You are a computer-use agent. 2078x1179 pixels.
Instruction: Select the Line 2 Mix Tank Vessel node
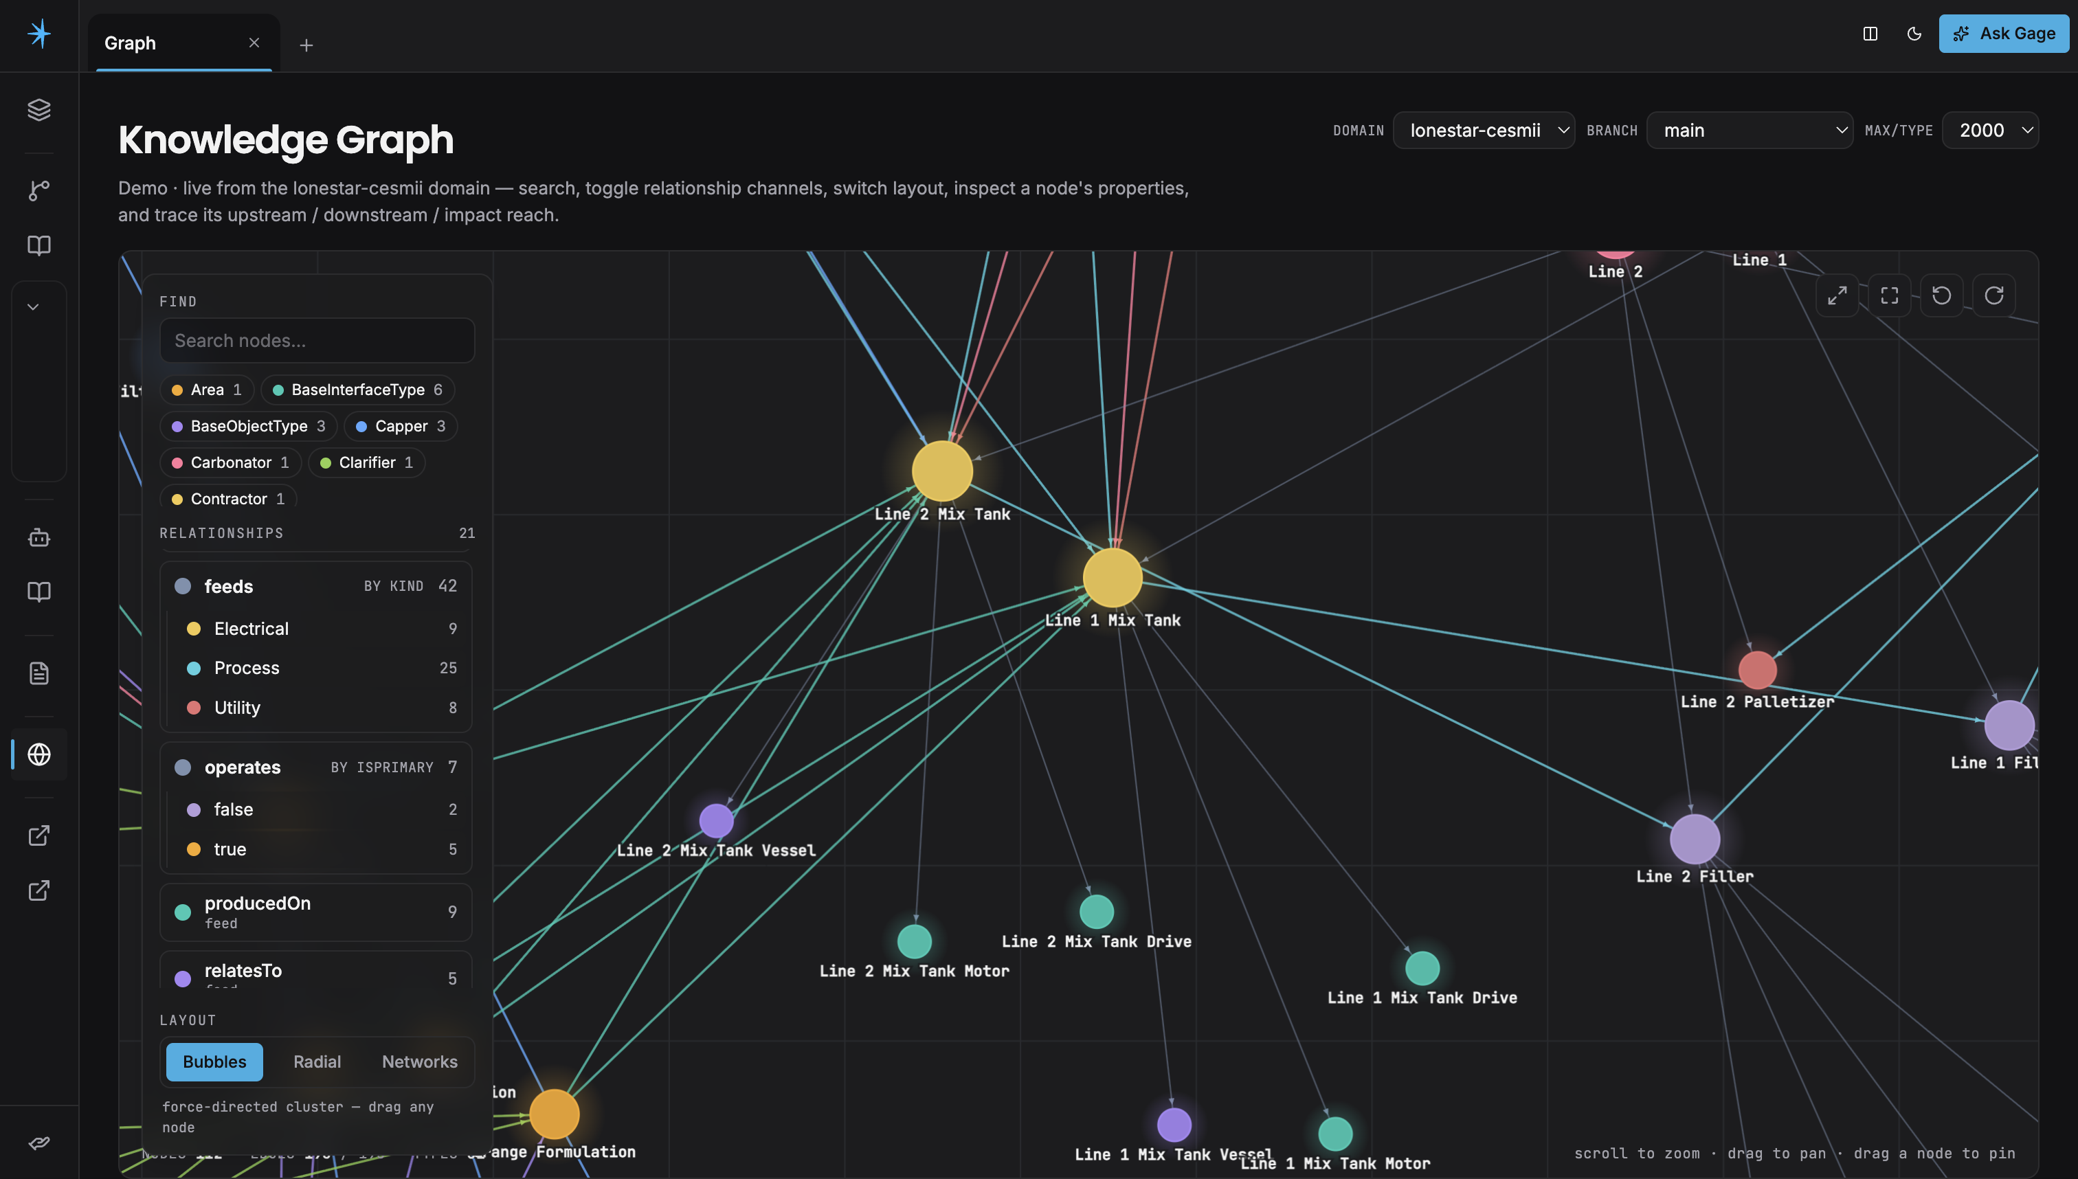tap(717, 820)
